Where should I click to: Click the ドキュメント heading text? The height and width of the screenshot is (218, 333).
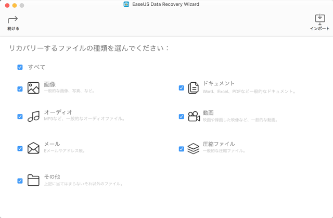tap(219, 83)
